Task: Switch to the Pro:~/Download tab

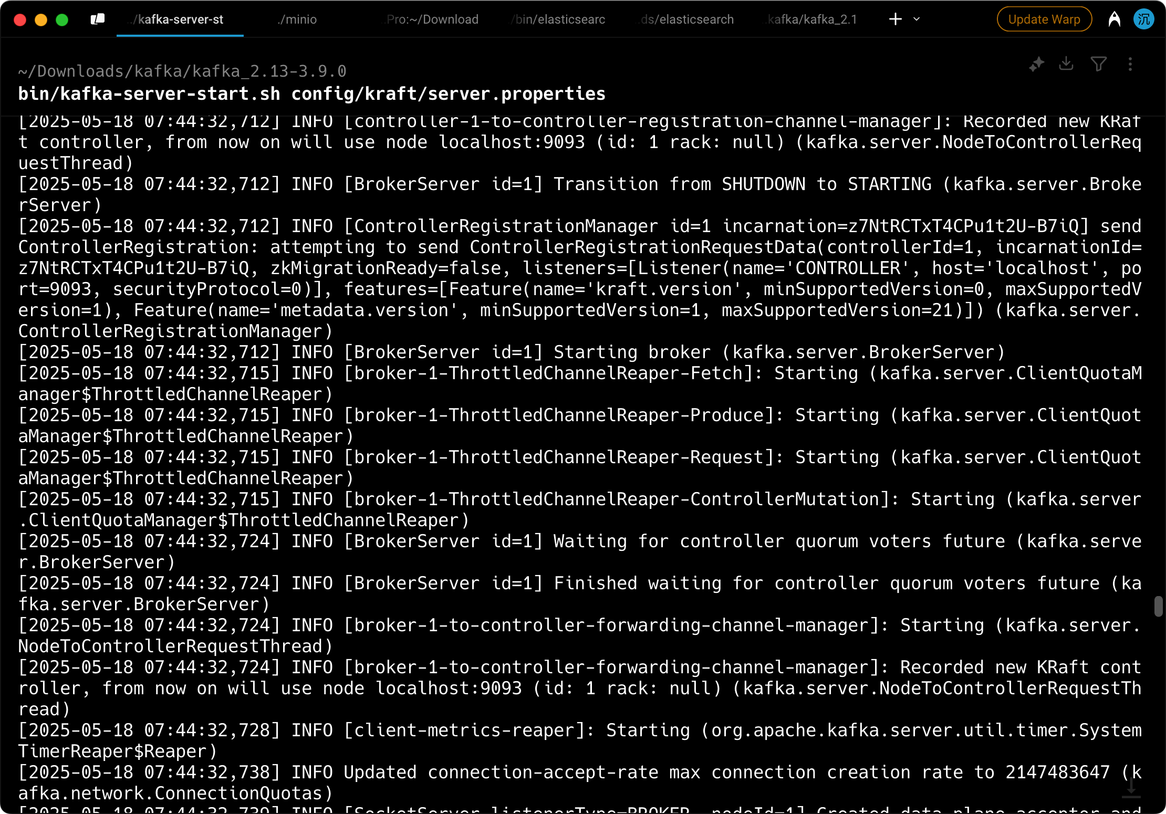Action: pyautogui.click(x=432, y=19)
